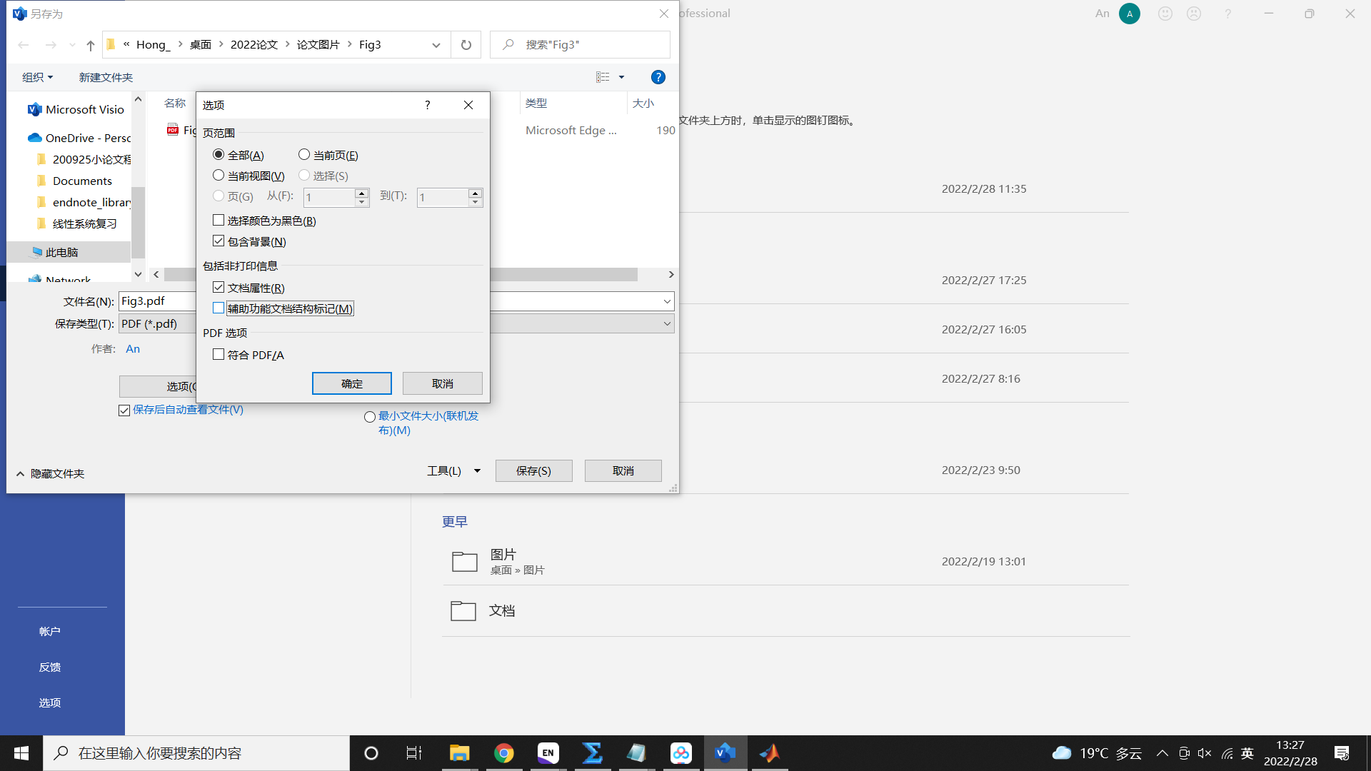The height and width of the screenshot is (771, 1371).
Task: Open Chrome from taskbar
Action: (x=504, y=753)
